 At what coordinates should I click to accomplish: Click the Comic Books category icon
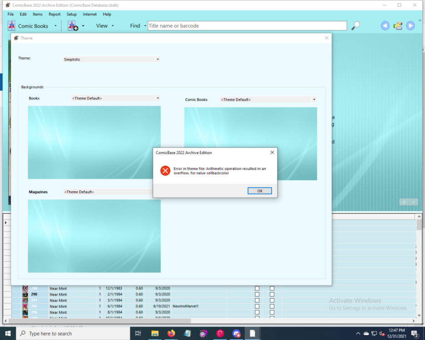(x=11, y=26)
